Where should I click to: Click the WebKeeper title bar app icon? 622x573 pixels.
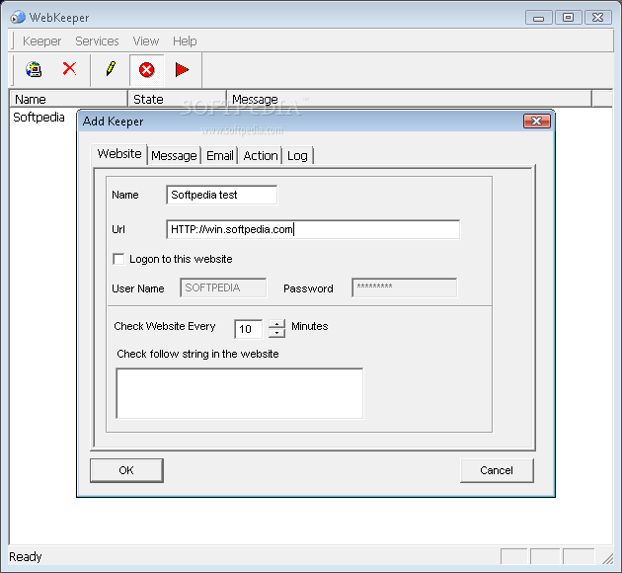(x=18, y=17)
